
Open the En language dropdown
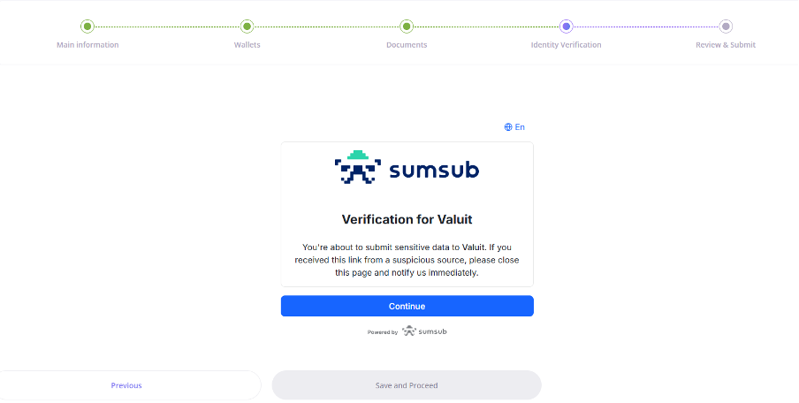[x=520, y=127]
